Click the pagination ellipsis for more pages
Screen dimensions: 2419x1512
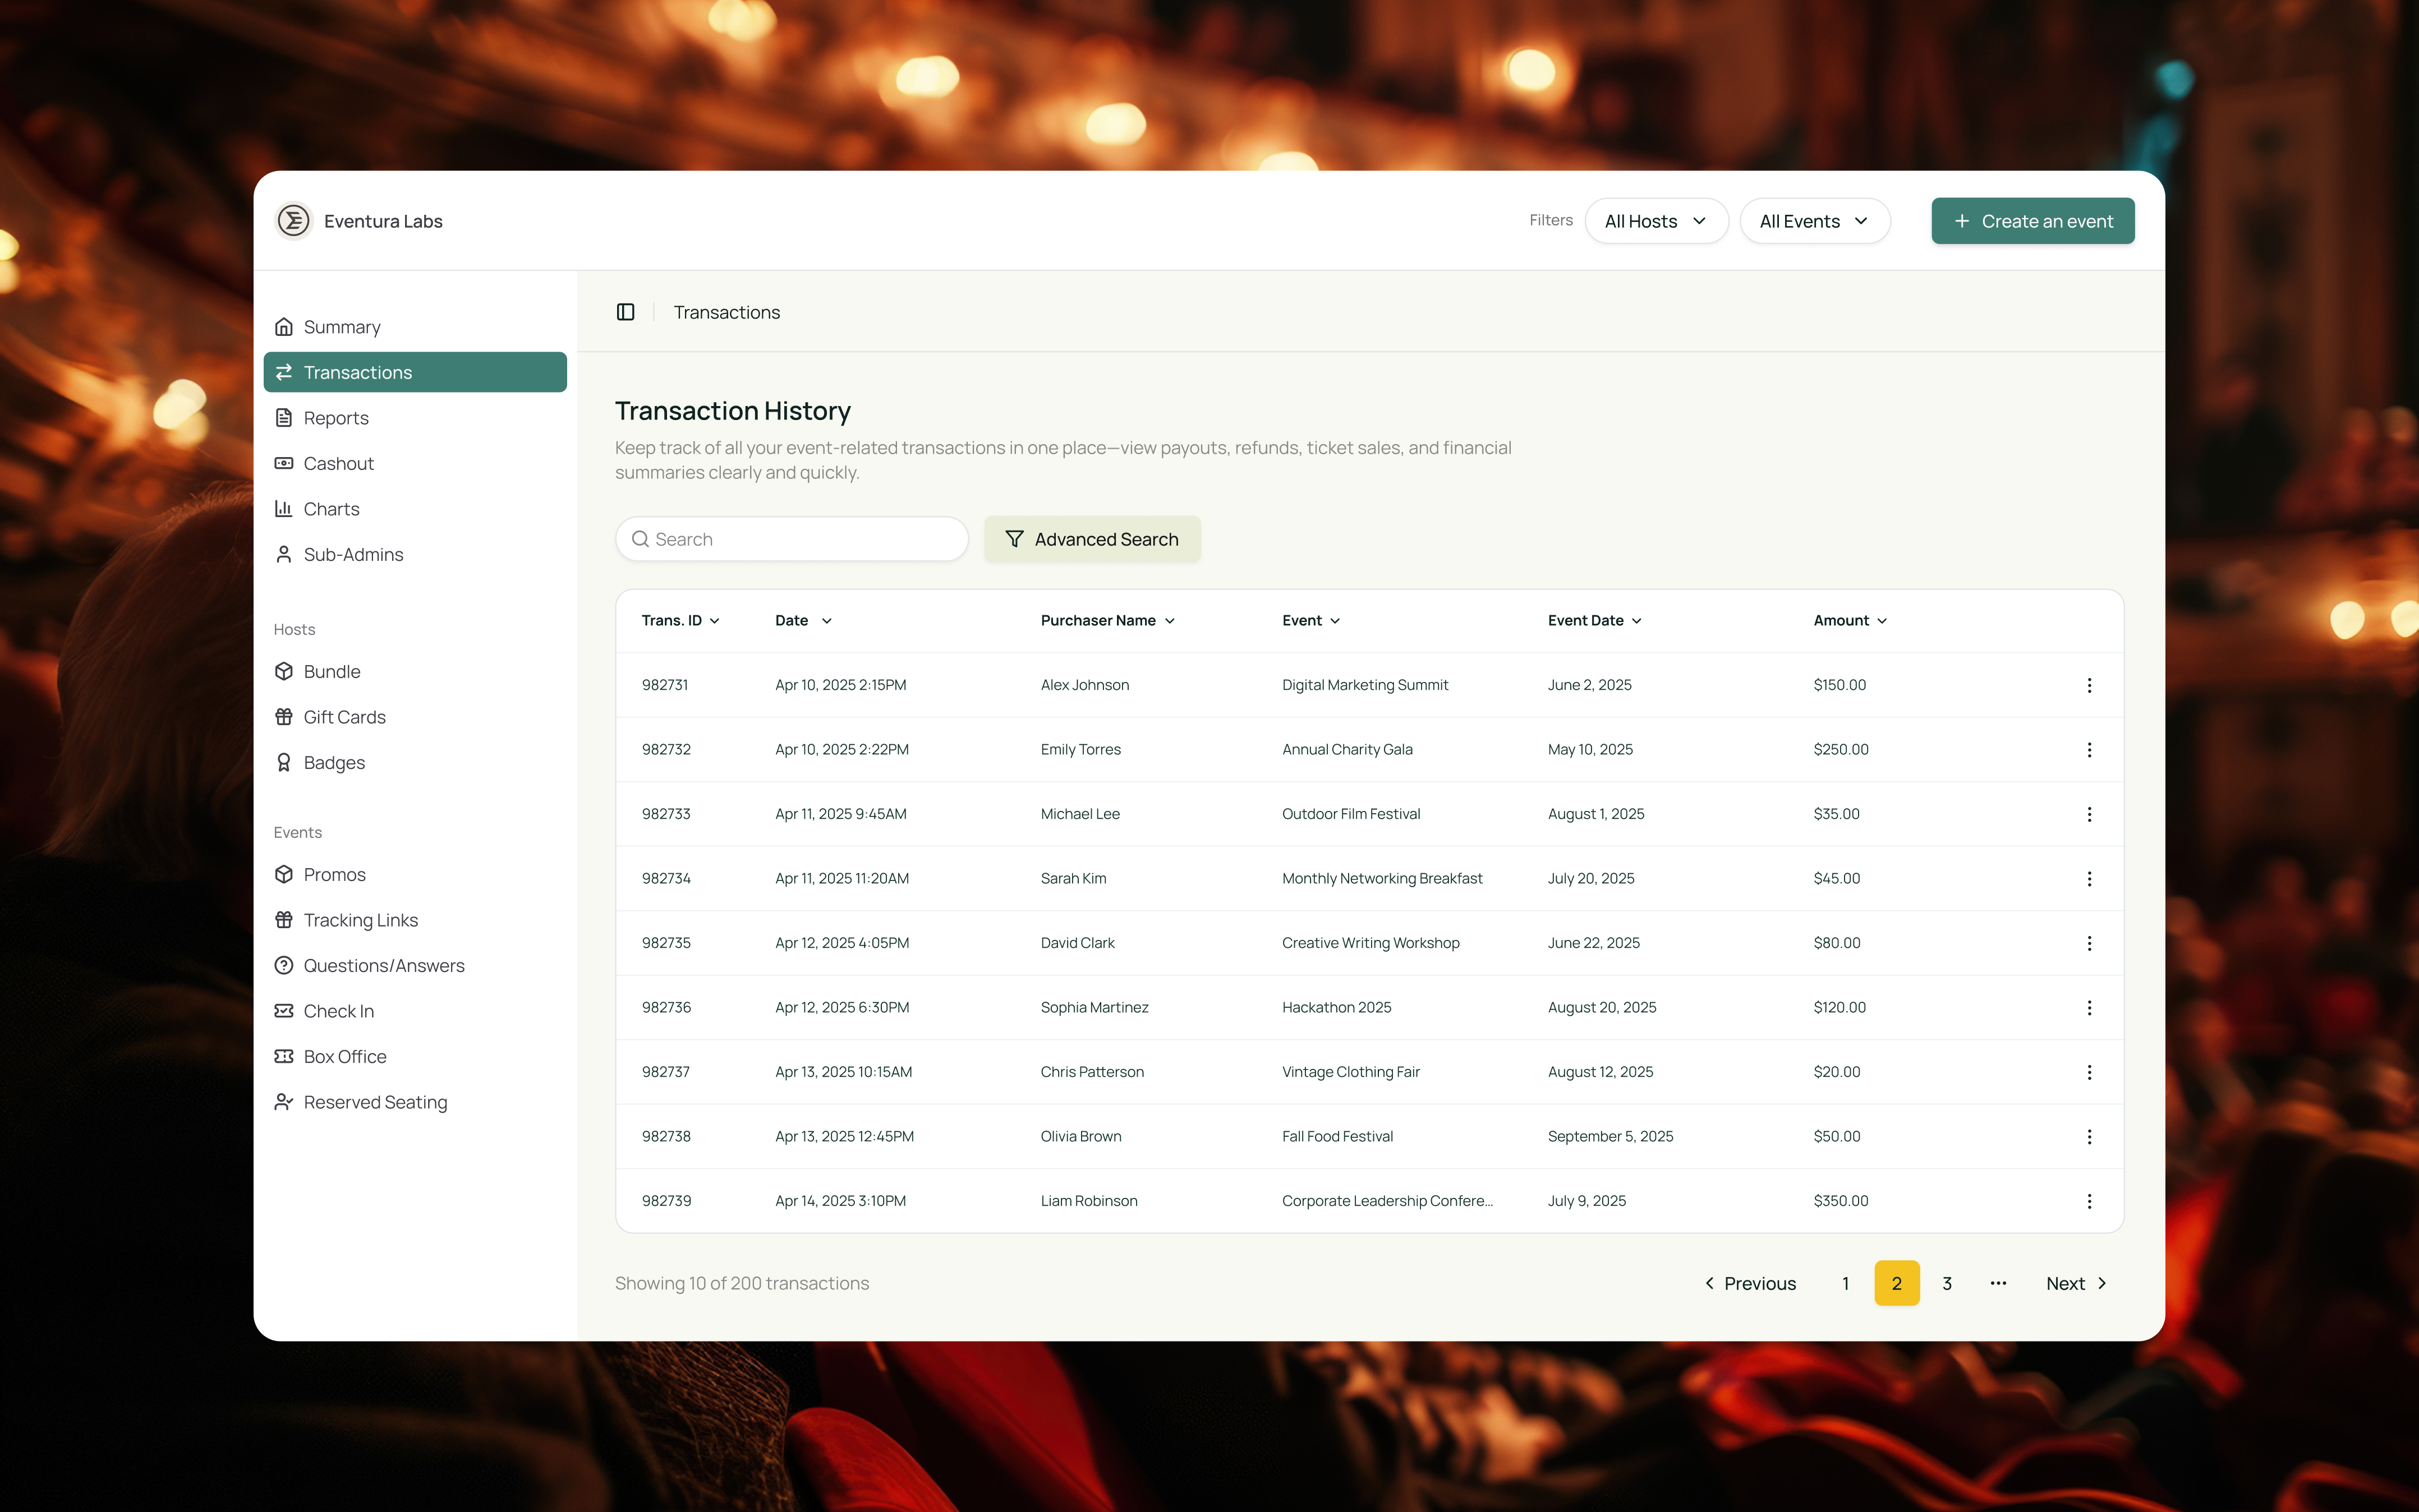pyautogui.click(x=1998, y=1283)
